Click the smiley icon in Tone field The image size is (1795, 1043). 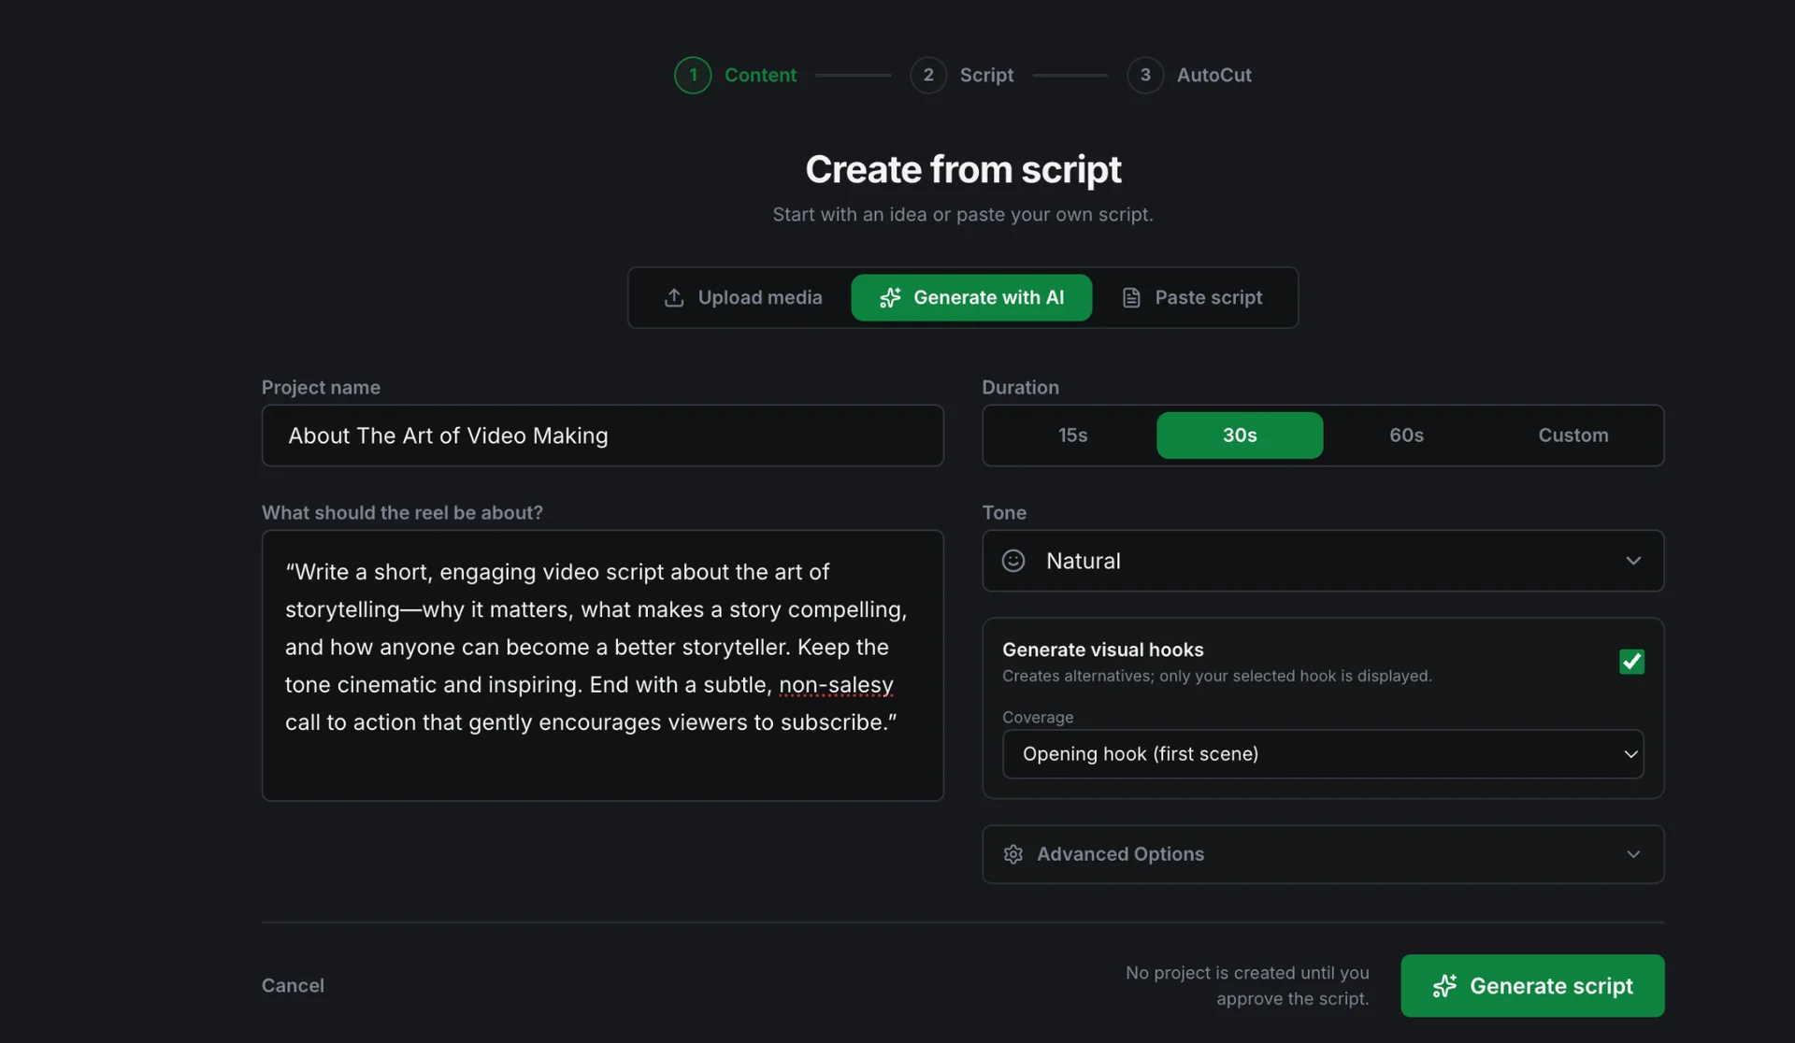[1013, 561]
